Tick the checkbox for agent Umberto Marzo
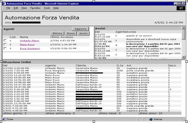Screen dimensions: 188x123 [5, 41]
